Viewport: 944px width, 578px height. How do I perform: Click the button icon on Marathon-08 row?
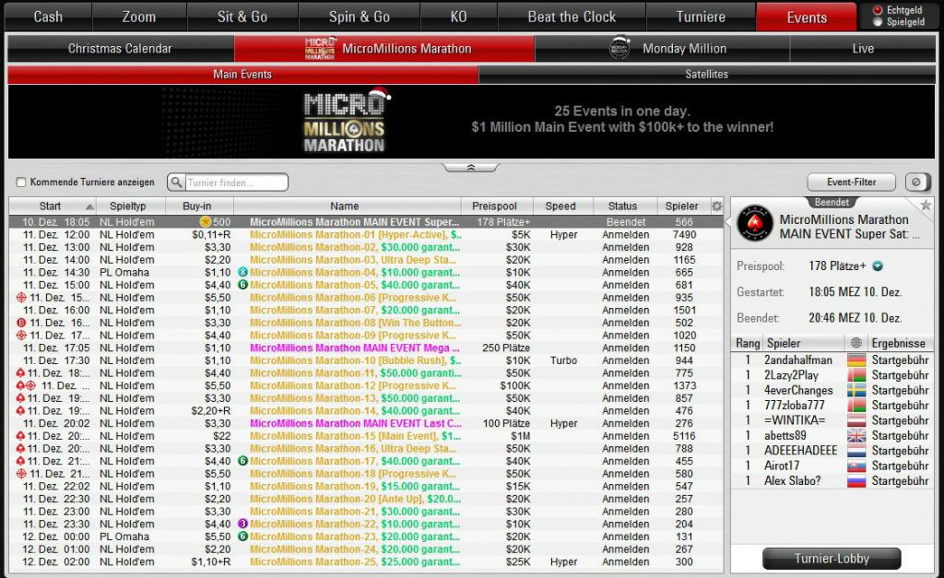coord(21,323)
